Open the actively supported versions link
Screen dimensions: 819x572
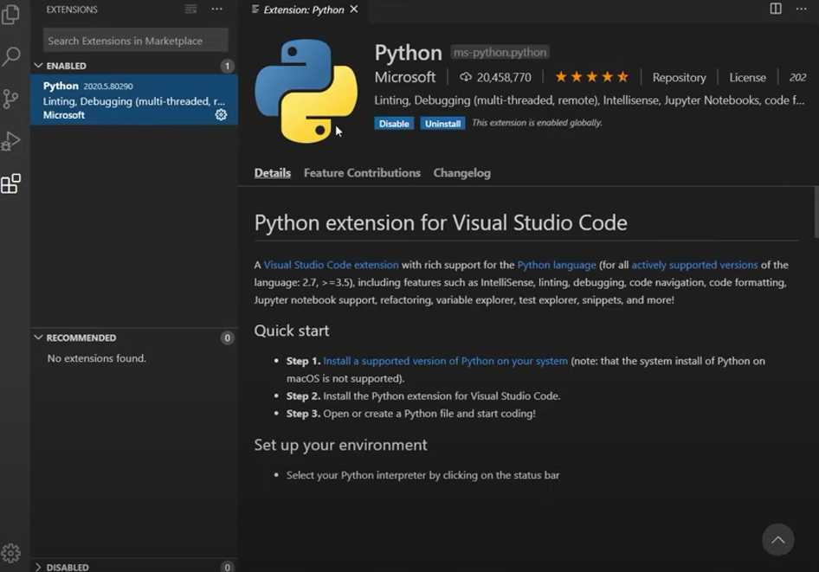(x=694, y=265)
